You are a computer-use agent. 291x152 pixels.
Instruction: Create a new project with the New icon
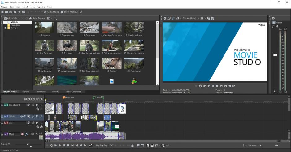[x=2, y=12]
